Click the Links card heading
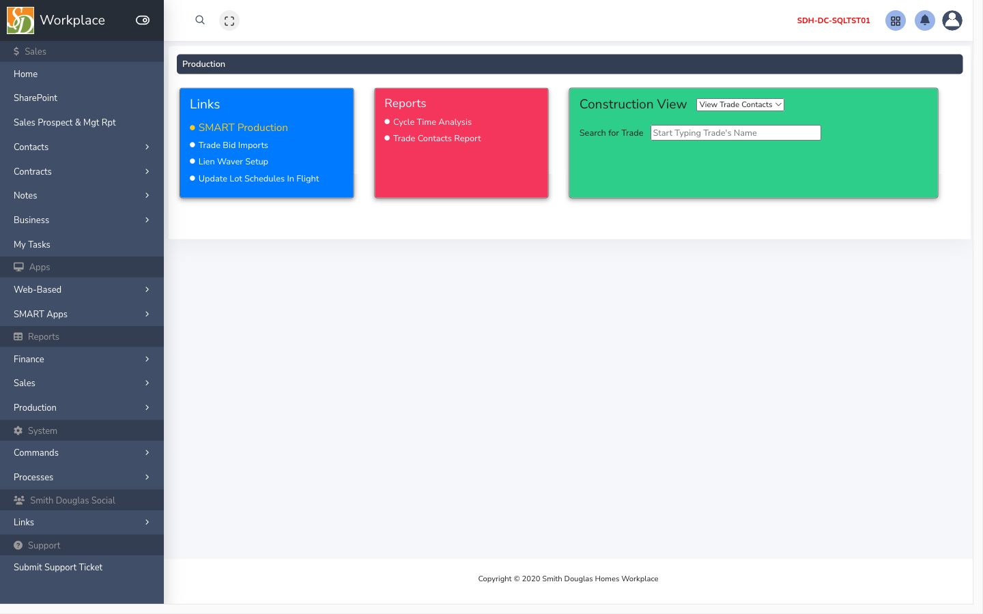The image size is (983, 614). coord(205,104)
